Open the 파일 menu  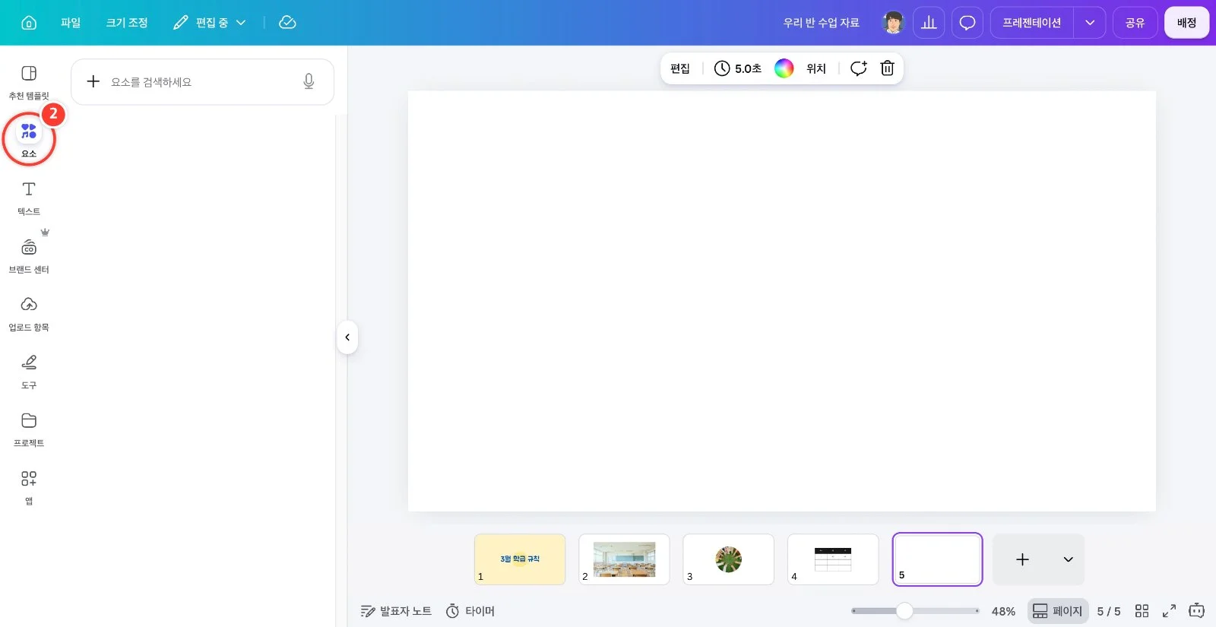71,23
